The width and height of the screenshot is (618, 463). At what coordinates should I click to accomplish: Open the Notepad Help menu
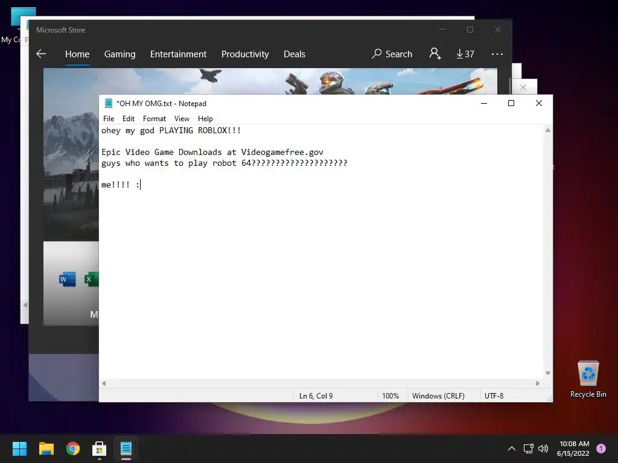[x=205, y=119]
